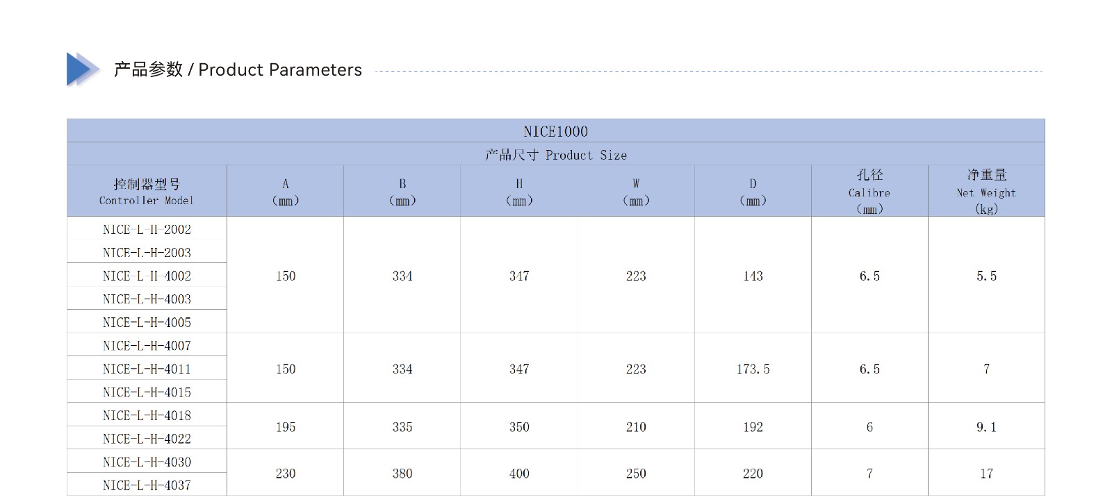
Task: Click the D value 173.5 cell
Action: click(x=753, y=368)
